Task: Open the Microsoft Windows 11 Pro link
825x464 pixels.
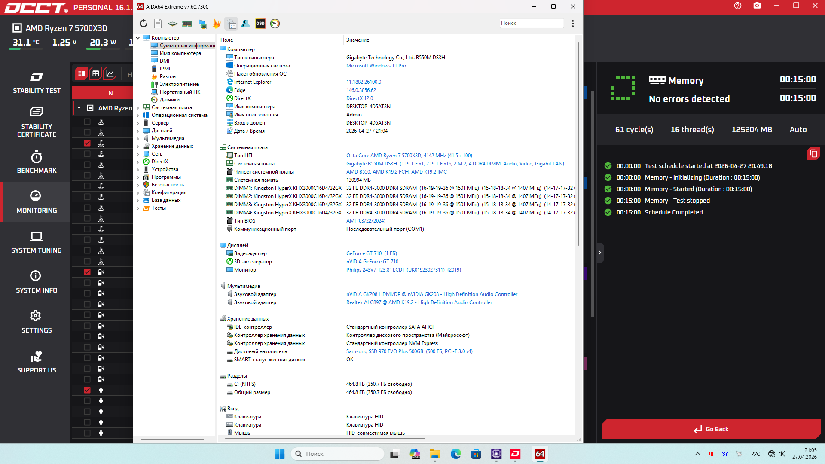Action: [376, 66]
